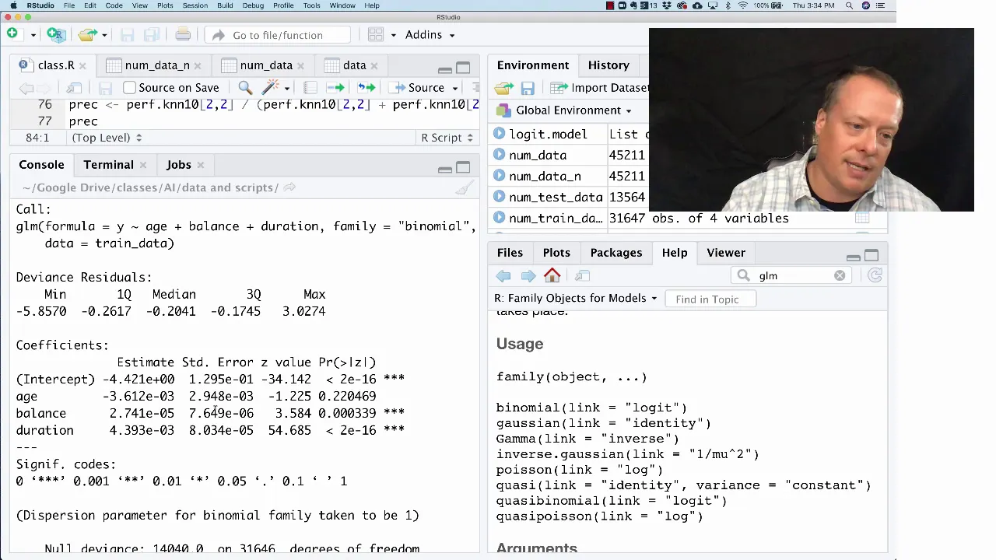
Task: Open Find/Replace with the magnifier icon
Action: coord(245,88)
